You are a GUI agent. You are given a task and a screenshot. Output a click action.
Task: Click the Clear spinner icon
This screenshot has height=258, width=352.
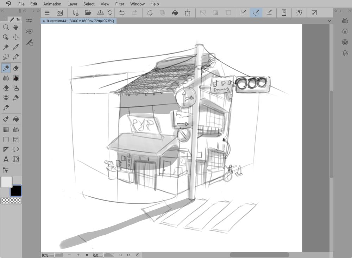click(150, 13)
